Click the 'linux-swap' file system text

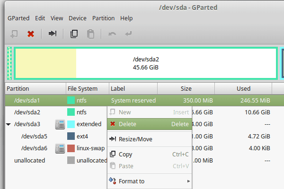(x=91, y=148)
